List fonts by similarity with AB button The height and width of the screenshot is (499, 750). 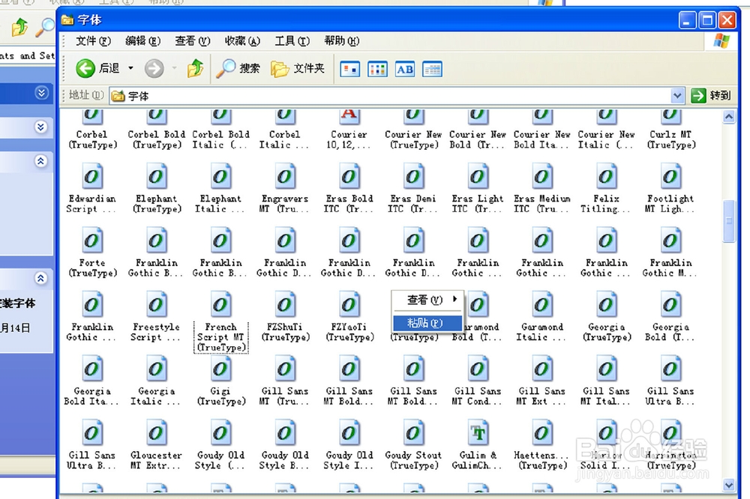404,68
